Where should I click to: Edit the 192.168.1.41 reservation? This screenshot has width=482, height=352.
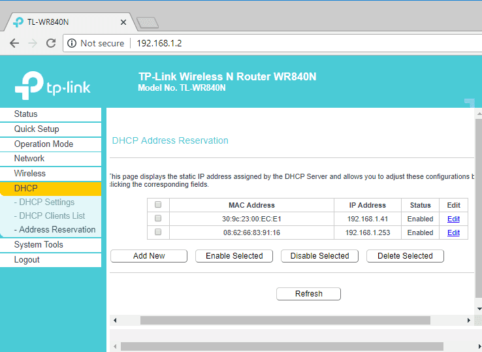click(x=453, y=219)
